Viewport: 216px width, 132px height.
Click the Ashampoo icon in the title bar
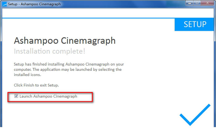click(5, 4)
